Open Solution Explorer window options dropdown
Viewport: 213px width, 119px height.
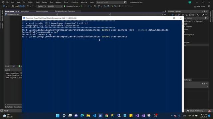[202, 11]
